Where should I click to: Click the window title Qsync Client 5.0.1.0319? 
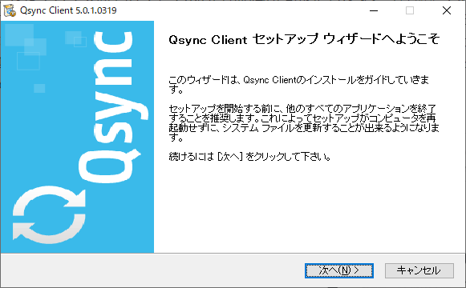point(68,10)
